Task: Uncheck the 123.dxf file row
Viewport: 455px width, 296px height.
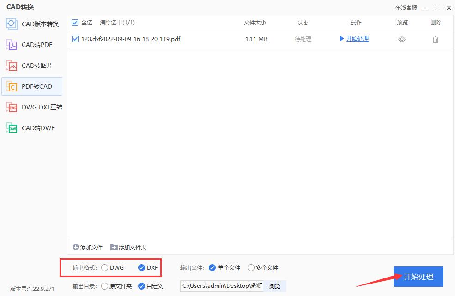Action: [x=75, y=39]
